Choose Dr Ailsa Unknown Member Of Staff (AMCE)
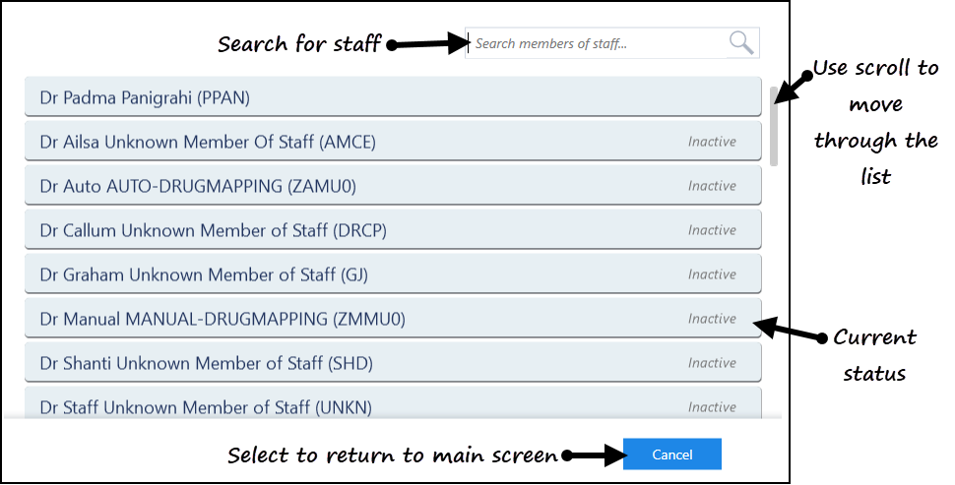The image size is (955, 485). coord(393,142)
